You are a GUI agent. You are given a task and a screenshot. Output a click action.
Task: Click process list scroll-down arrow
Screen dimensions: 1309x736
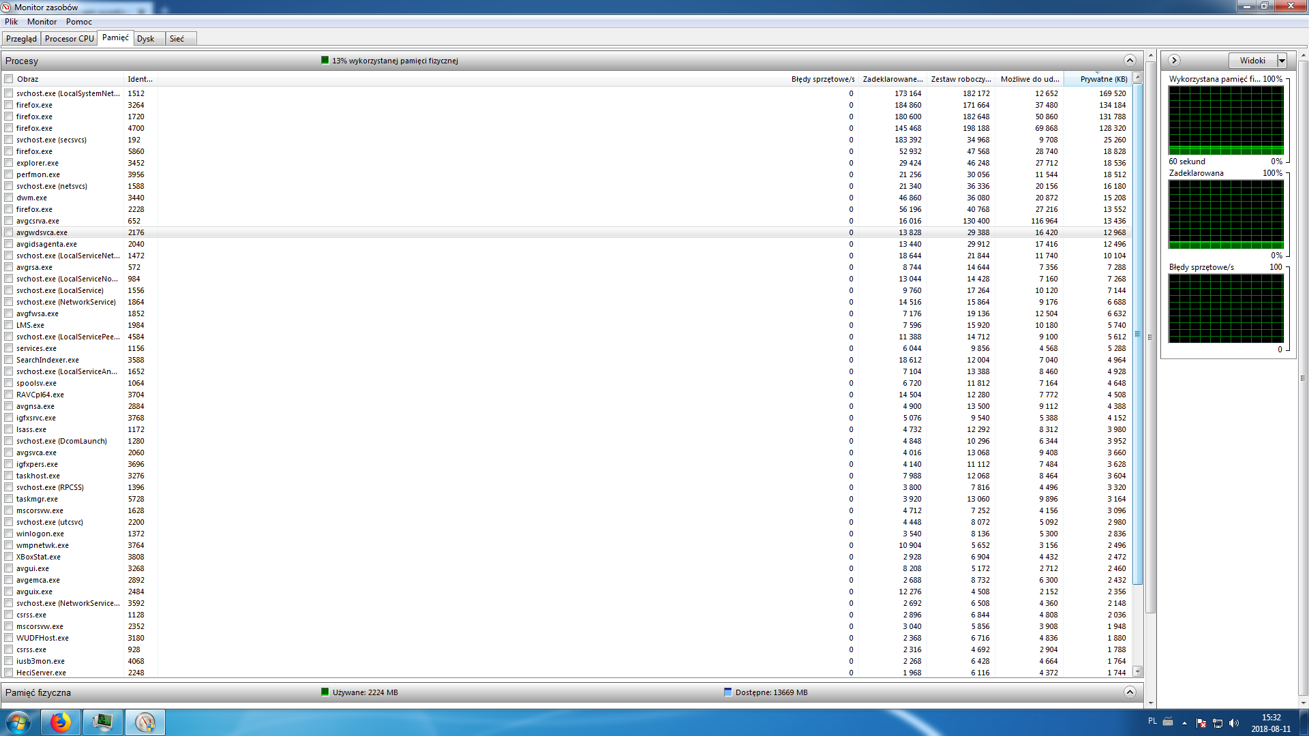[x=1137, y=672]
